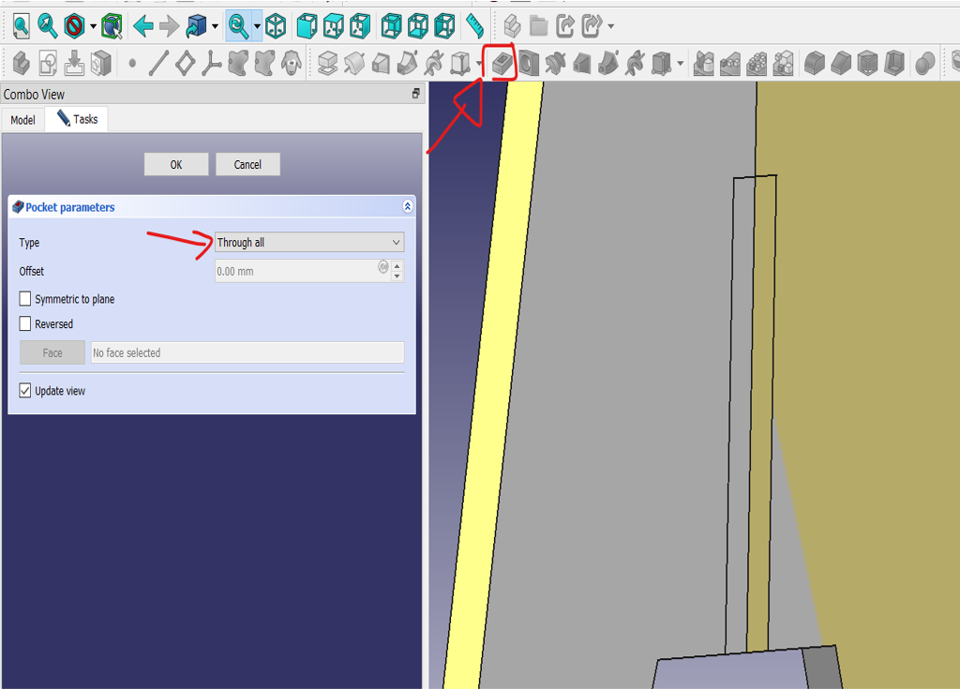Set the Front view cube
Image resolution: width=960 pixels, height=689 pixels.
pyautogui.click(x=307, y=26)
